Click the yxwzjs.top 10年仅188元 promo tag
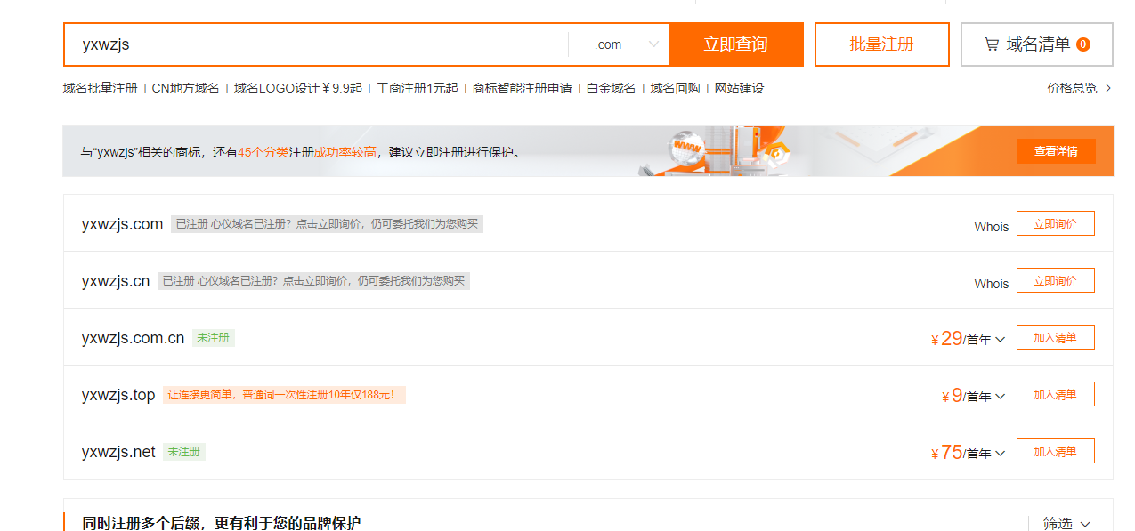Image resolution: width=1135 pixels, height=531 pixels. pyautogui.click(x=284, y=395)
